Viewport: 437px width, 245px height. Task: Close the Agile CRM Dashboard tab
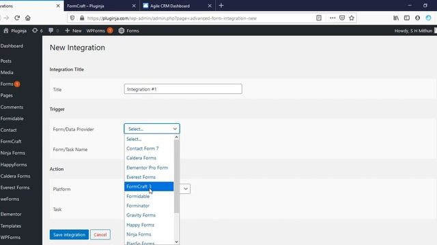(x=210, y=5)
